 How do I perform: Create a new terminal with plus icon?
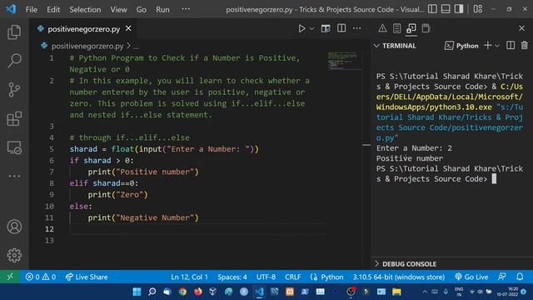(x=488, y=45)
